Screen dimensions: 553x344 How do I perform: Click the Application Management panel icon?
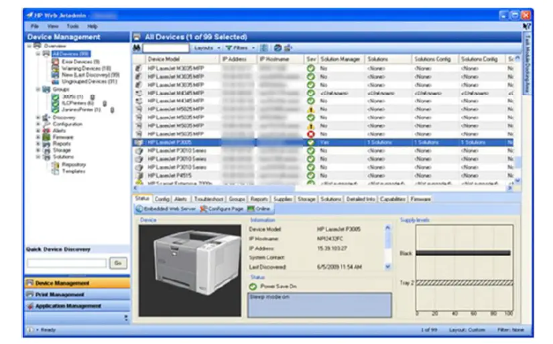click(30, 306)
